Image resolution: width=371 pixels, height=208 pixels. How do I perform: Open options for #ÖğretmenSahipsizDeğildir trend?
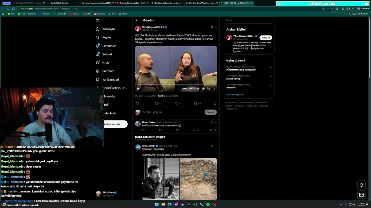click(271, 67)
